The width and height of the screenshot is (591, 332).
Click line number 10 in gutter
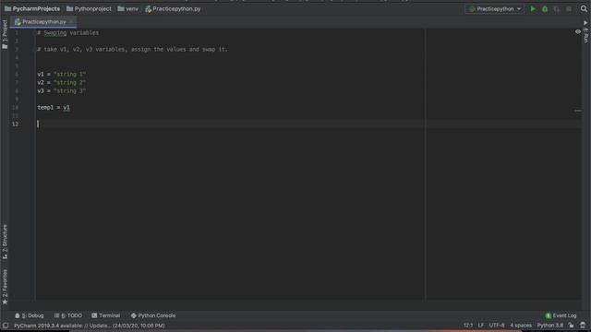tap(15, 107)
